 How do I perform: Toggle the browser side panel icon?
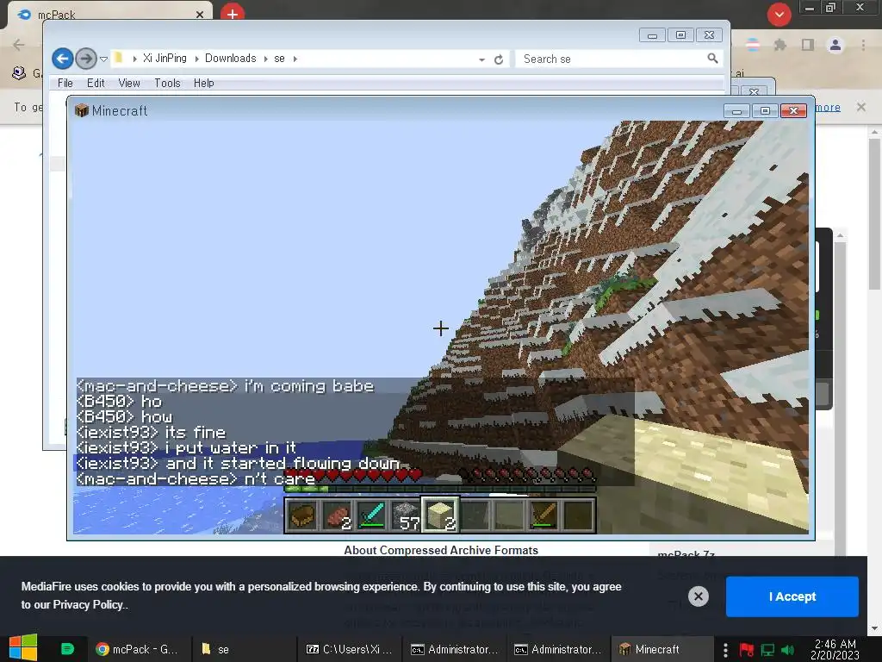point(808,45)
